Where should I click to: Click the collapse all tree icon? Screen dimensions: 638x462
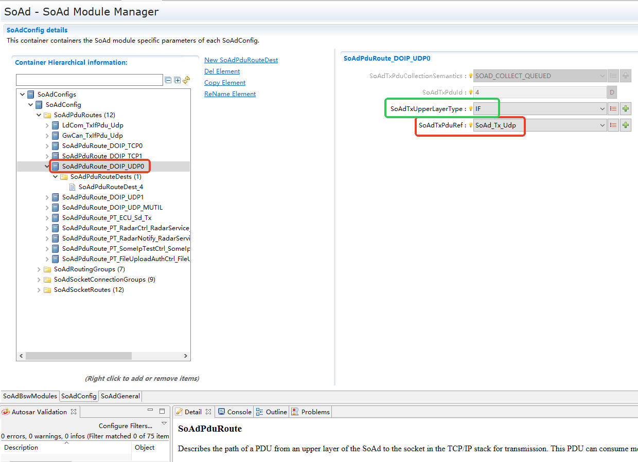(168, 80)
